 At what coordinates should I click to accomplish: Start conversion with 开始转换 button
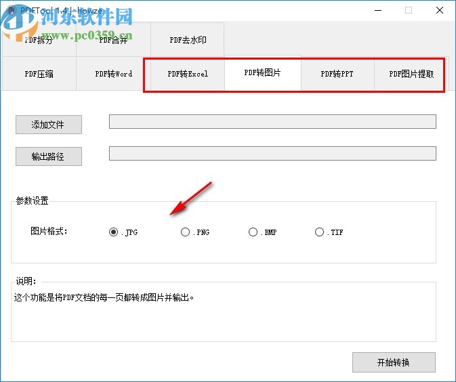394,362
